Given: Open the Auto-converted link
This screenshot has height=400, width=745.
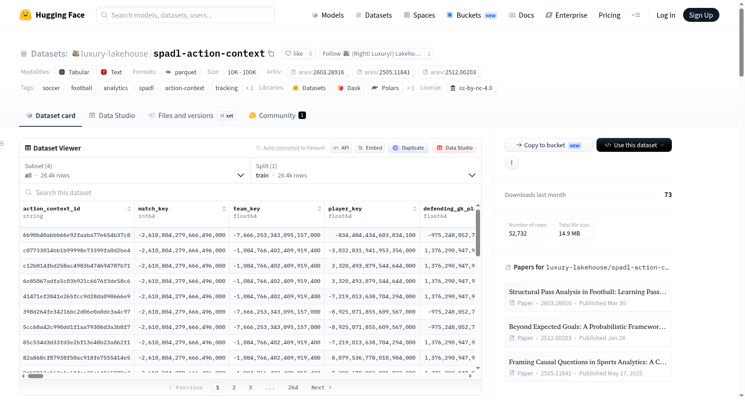Looking at the screenshot, I should coord(281,148).
